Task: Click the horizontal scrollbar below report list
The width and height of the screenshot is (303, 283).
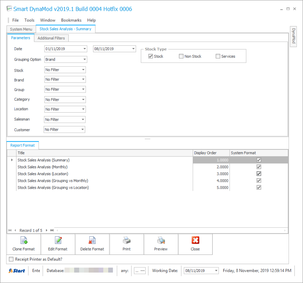Action: (x=171, y=230)
